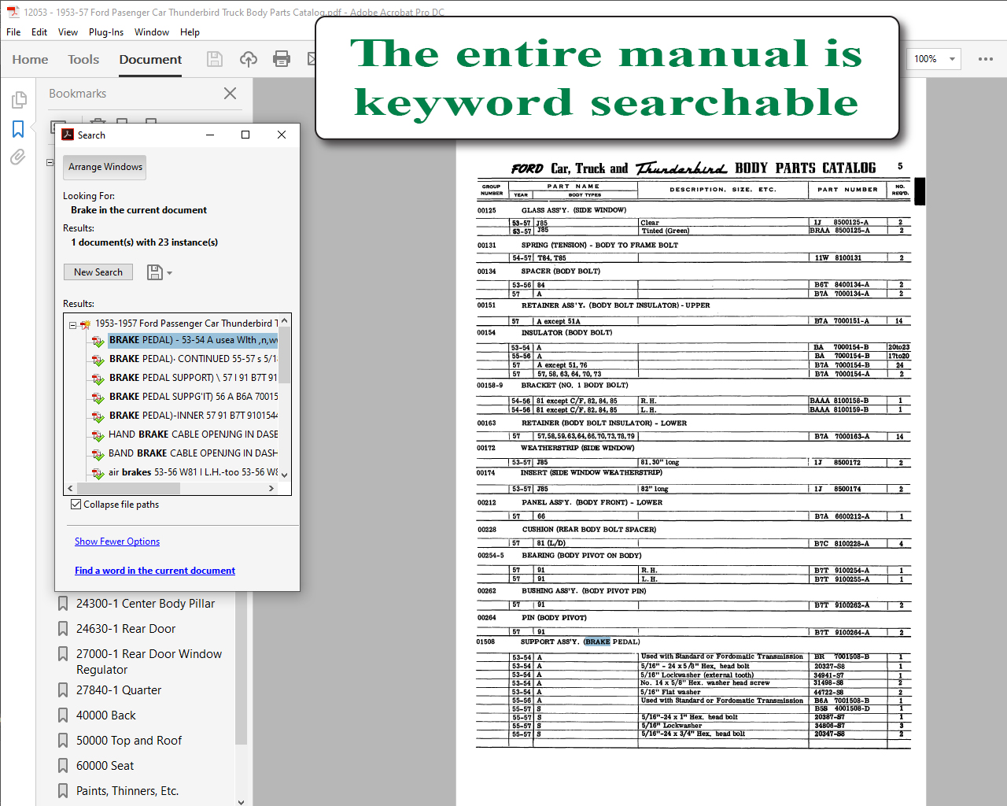The width and height of the screenshot is (1007, 806).
Task: Switch to the Tools tab
Action: [83, 59]
